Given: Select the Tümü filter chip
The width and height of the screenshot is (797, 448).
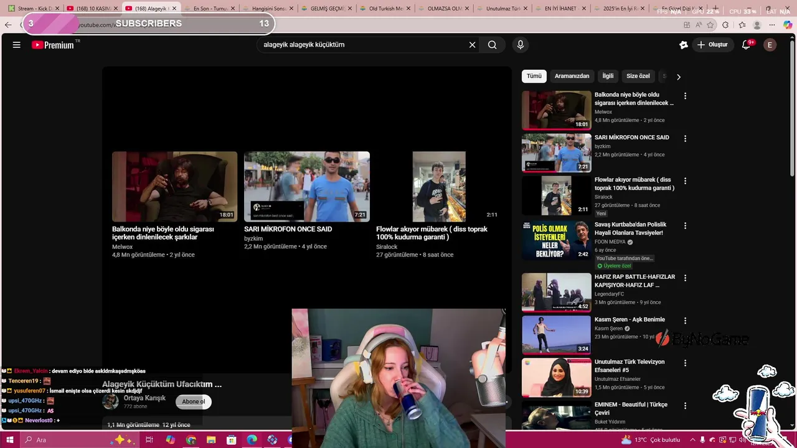Looking at the screenshot, I should (534, 76).
